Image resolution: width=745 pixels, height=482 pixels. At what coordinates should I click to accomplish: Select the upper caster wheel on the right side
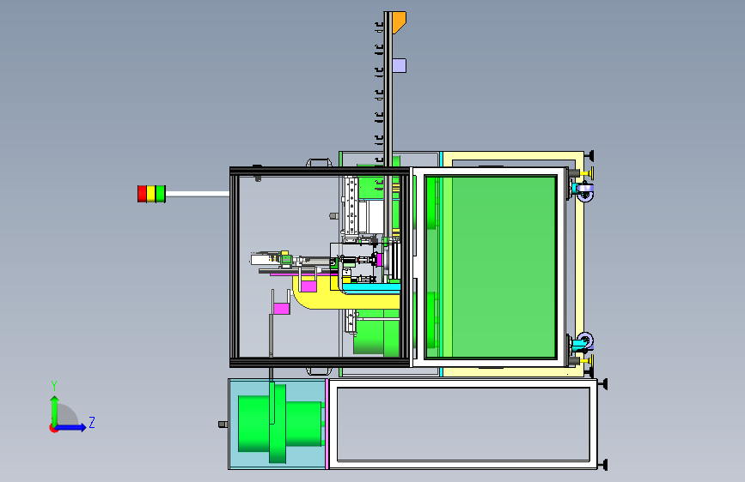(x=584, y=191)
